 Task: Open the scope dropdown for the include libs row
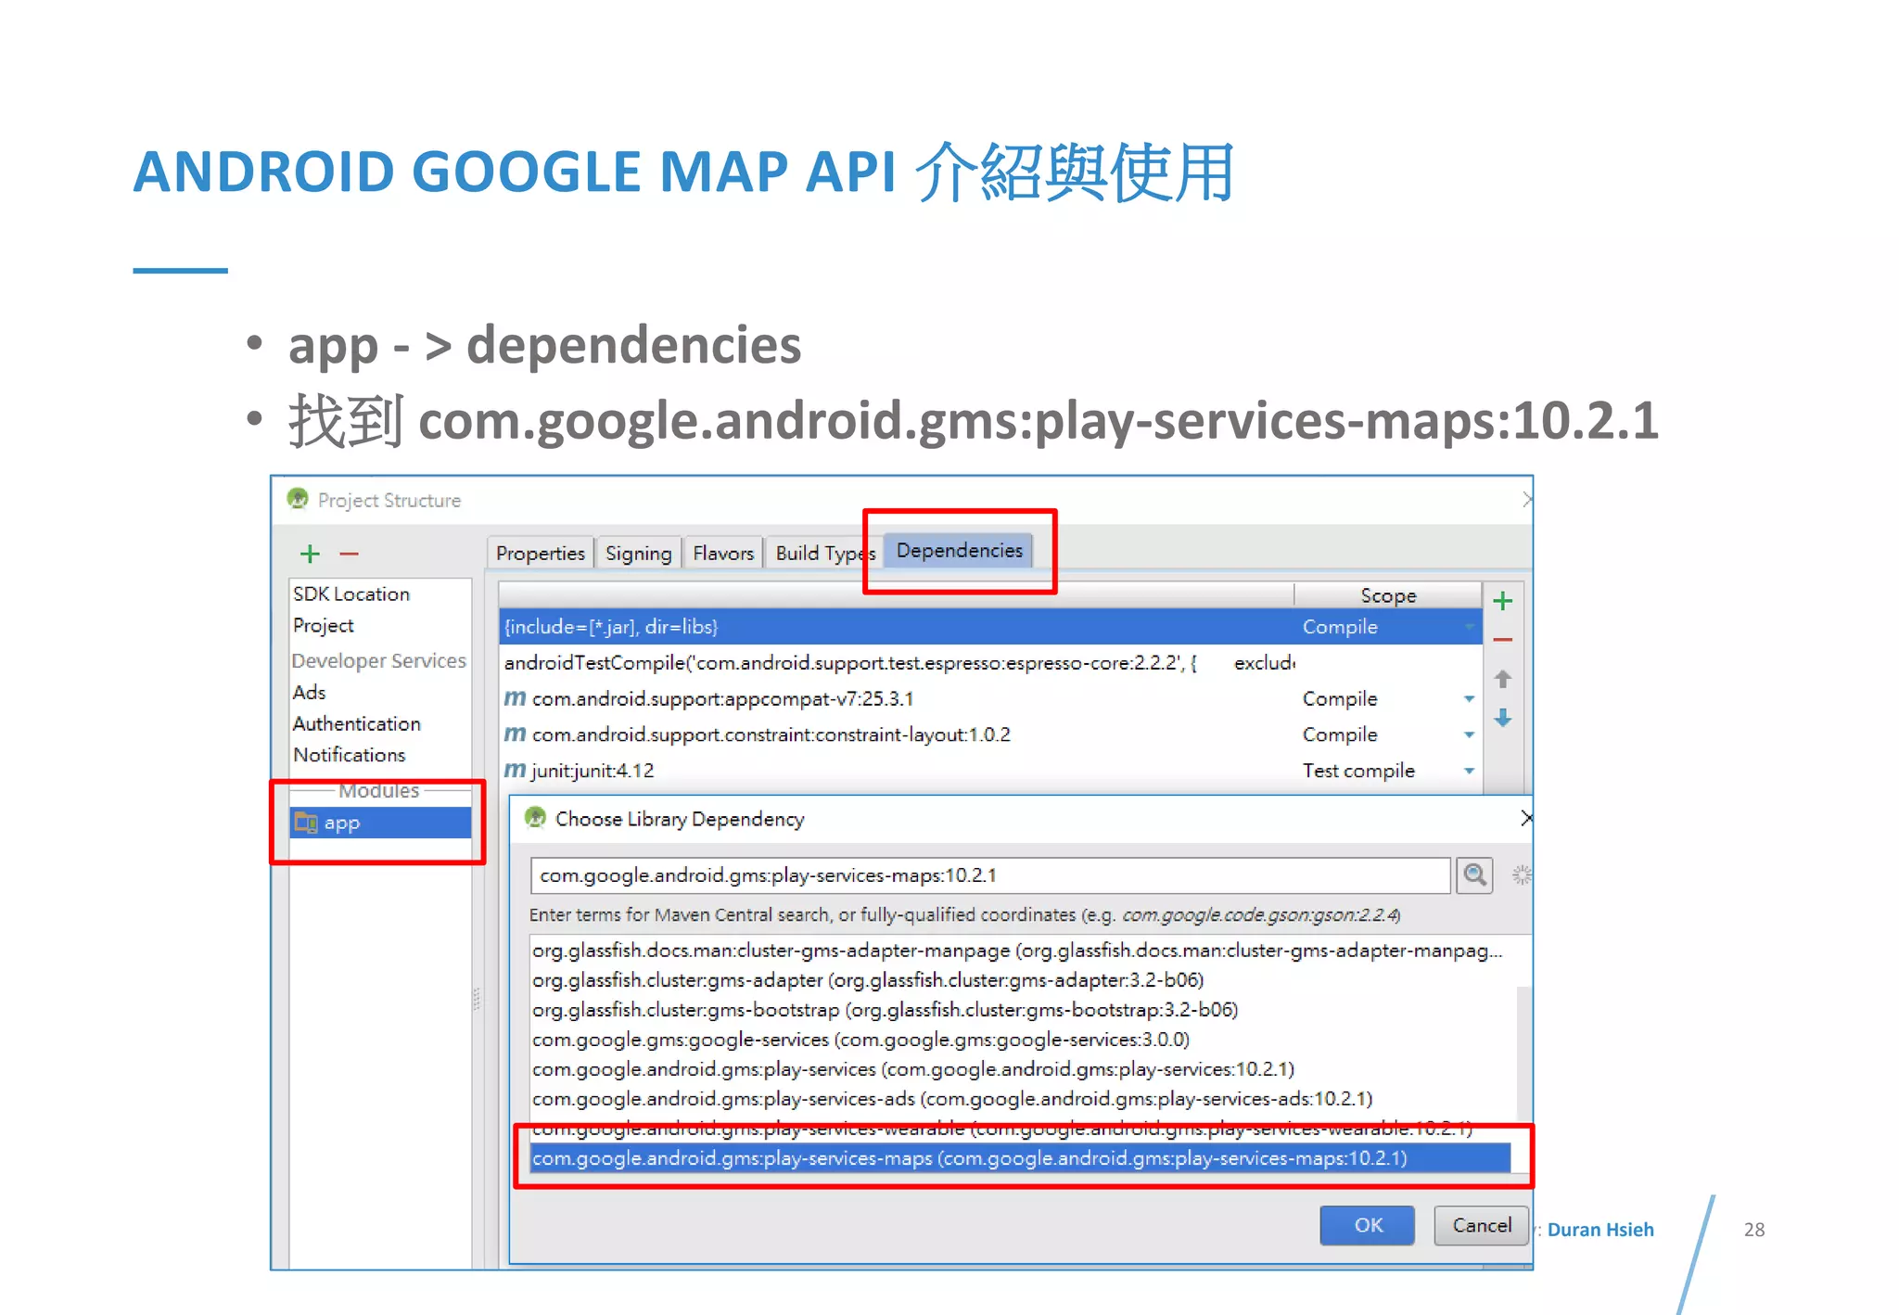tap(1469, 628)
